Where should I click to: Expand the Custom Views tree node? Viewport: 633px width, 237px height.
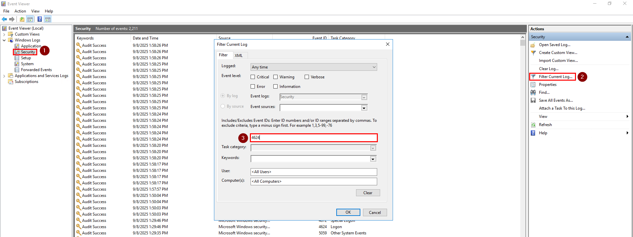(4, 34)
